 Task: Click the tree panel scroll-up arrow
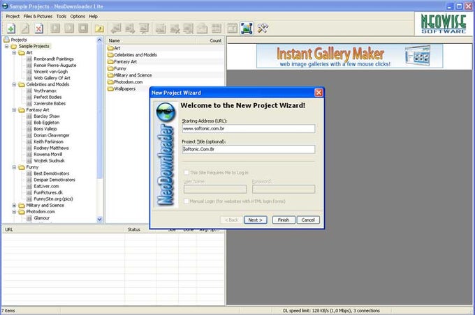pos(99,40)
